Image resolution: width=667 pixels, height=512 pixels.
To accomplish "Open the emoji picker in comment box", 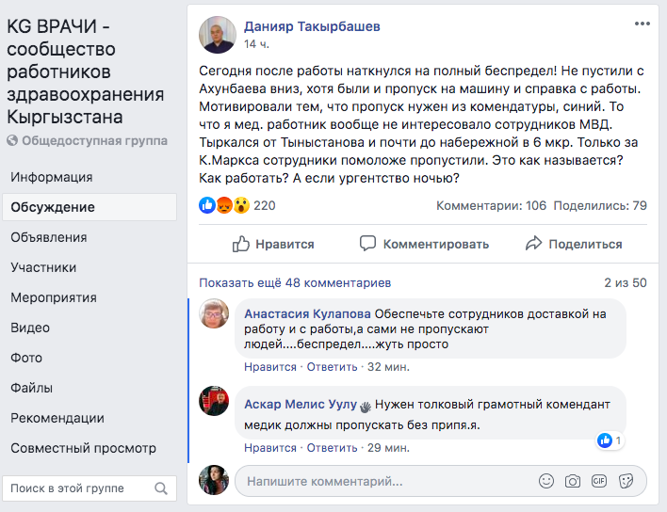I will coord(546,481).
